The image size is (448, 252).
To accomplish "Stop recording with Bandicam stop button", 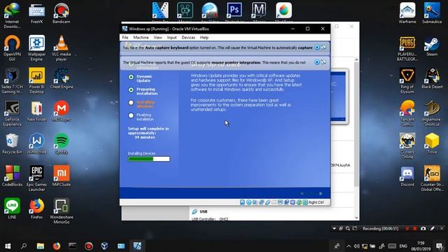I will (414, 229).
